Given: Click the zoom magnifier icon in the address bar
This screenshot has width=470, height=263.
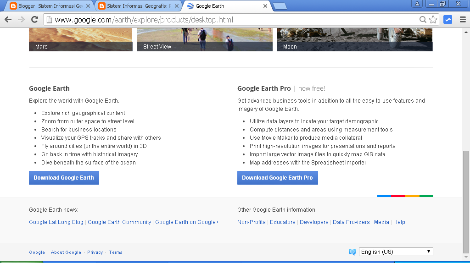Looking at the screenshot, I should (423, 20).
